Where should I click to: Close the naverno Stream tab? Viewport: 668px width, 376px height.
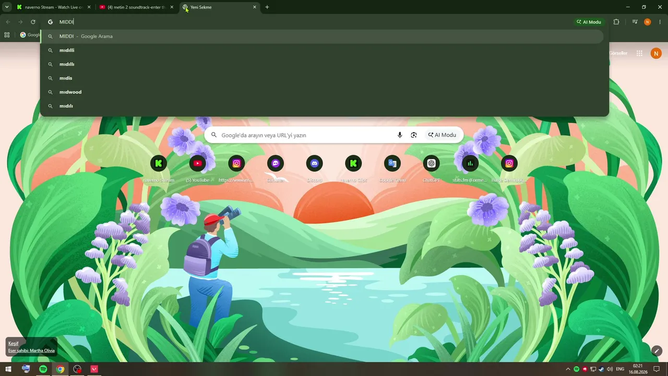point(89,7)
